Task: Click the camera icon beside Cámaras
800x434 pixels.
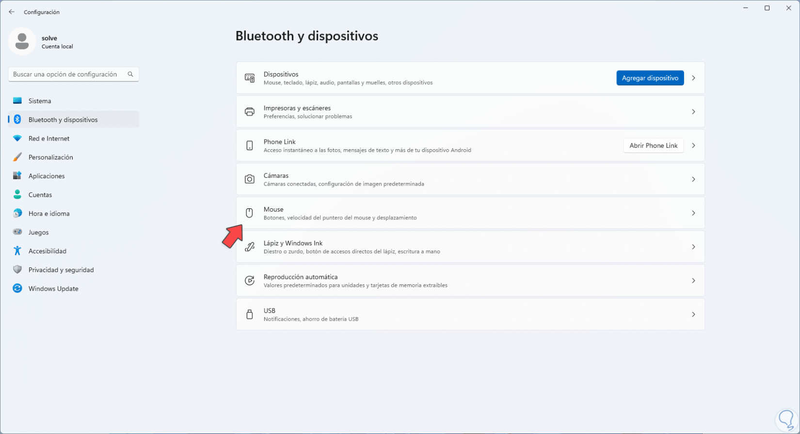Action: pos(249,179)
